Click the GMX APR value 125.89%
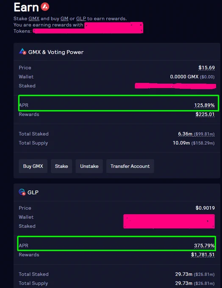 click(x=204, y=105)
